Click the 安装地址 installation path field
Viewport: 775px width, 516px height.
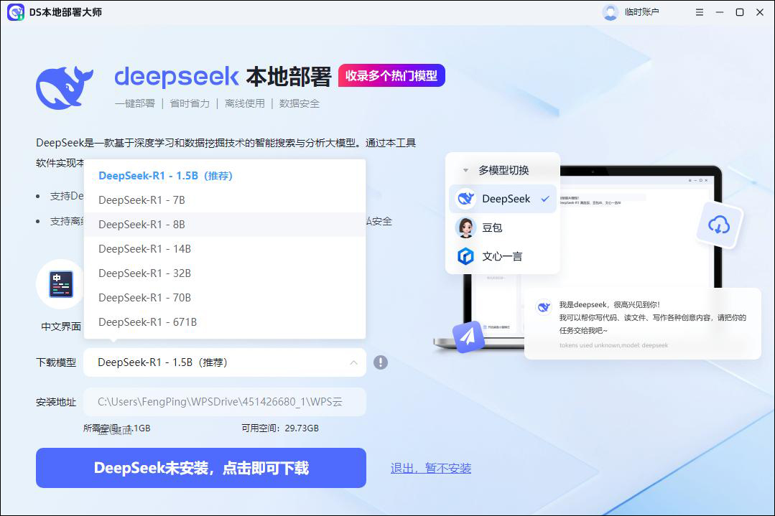[225, 402]
